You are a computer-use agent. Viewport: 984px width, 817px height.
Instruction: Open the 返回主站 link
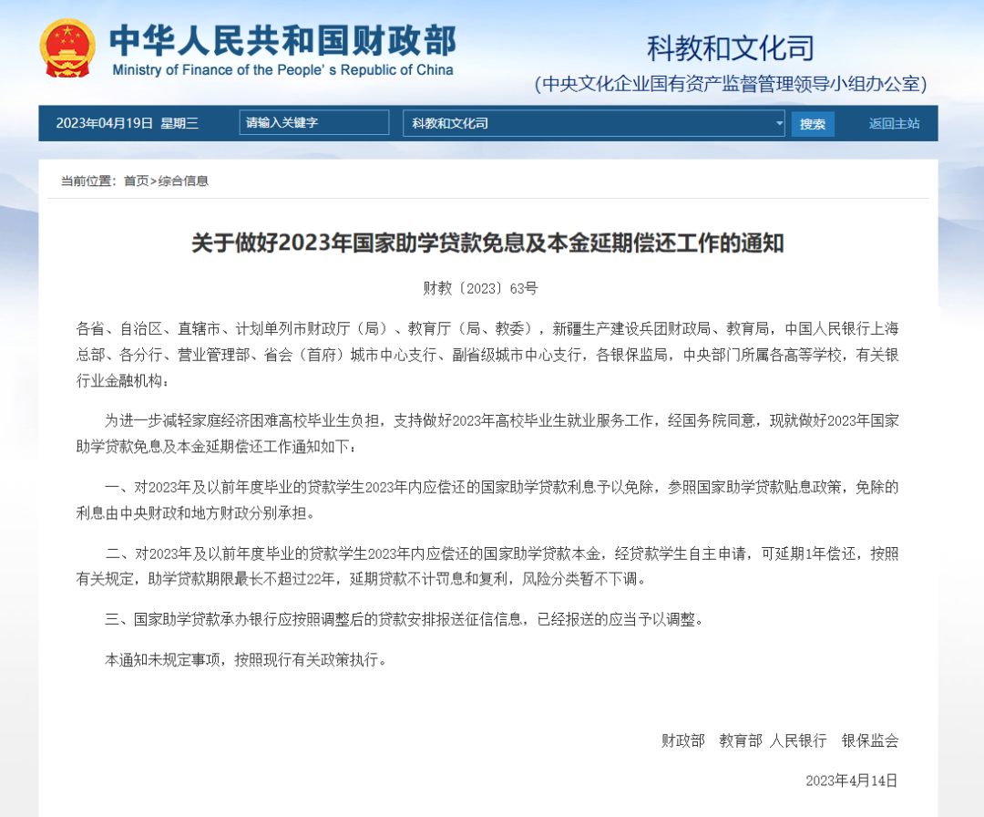[894, 124]
